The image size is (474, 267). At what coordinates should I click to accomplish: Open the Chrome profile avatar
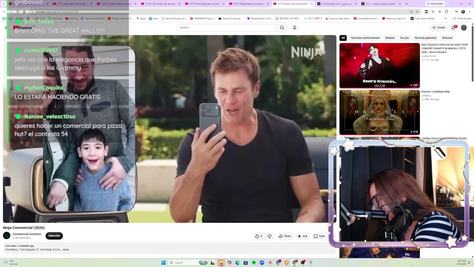click(463, 11)
